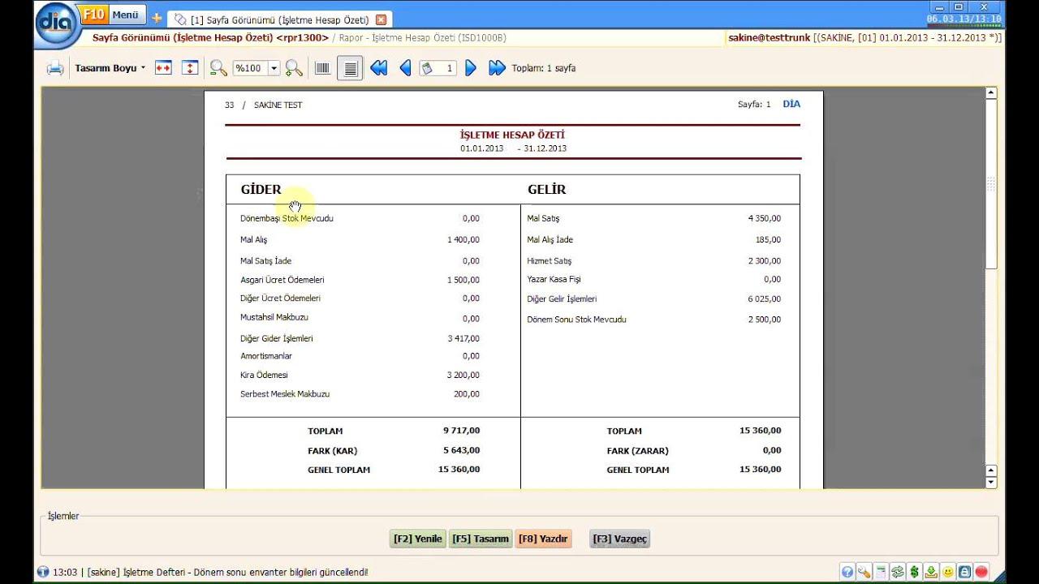
Task: Click the sakine@testtrunk user label
Action: click(x=769, y=37)
